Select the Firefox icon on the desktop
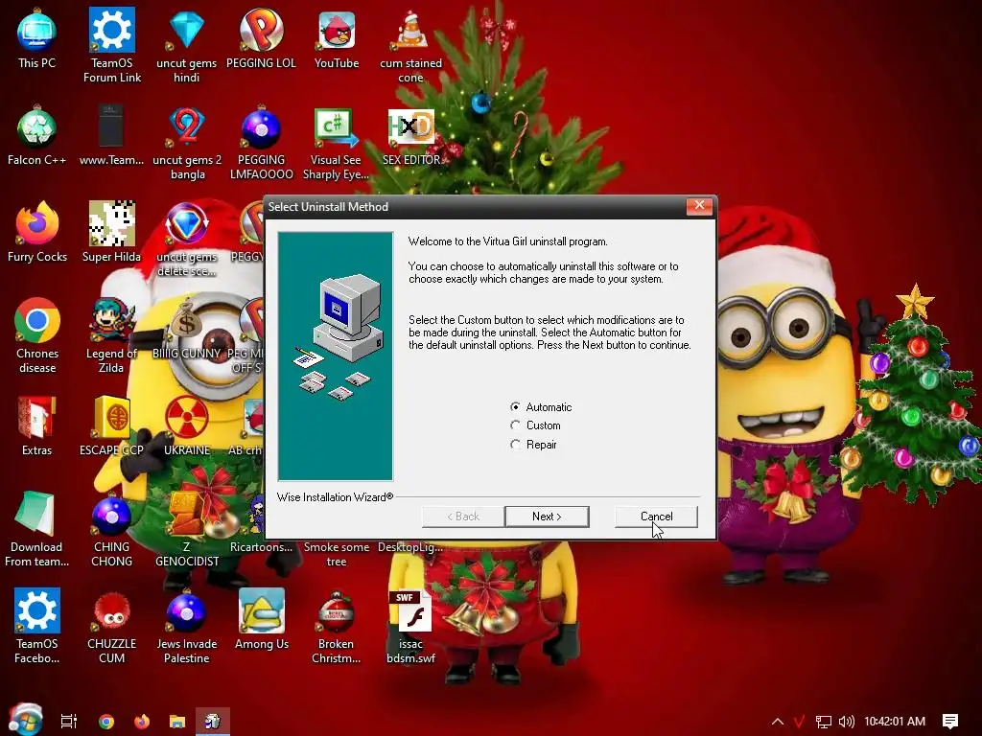982x736 pixels. (37, 232)
